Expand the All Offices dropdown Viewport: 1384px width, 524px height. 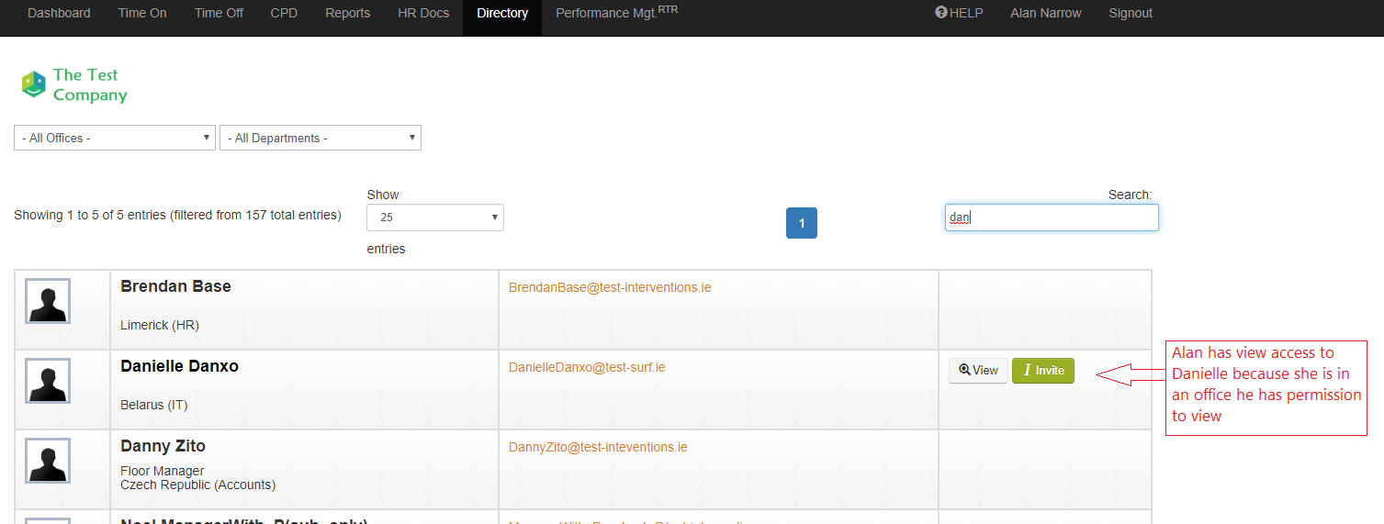[115, 138]
